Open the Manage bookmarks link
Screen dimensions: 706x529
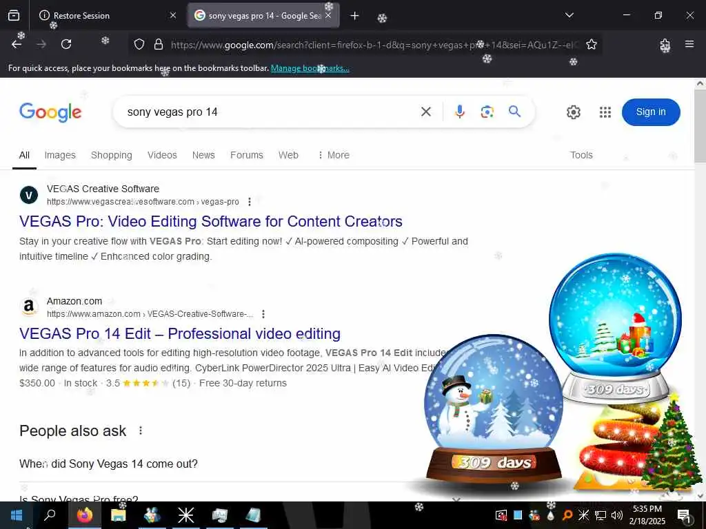coord(310,68)
